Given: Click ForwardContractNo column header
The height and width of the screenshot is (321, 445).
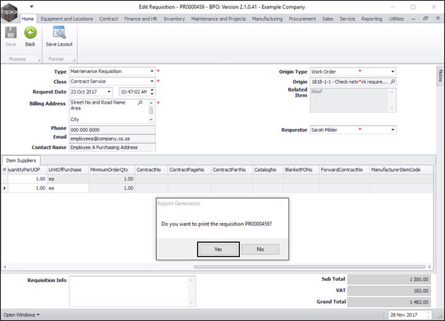Looking at the screenshot, I should point(344,170).
